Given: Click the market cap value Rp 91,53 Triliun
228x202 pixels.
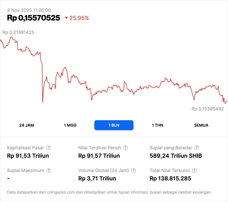Looking at the screenshot, I should [x=28, y=156].
